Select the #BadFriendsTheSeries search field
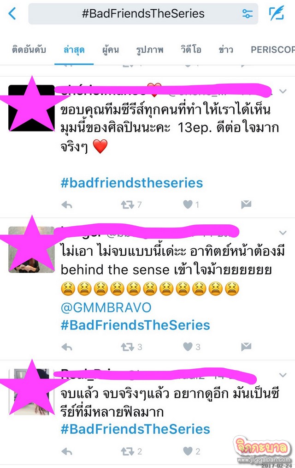This screenshot has width=295, height=468. [143, 14]
